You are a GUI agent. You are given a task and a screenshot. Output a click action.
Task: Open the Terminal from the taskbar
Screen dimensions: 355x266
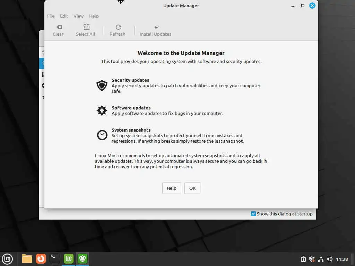54,259
